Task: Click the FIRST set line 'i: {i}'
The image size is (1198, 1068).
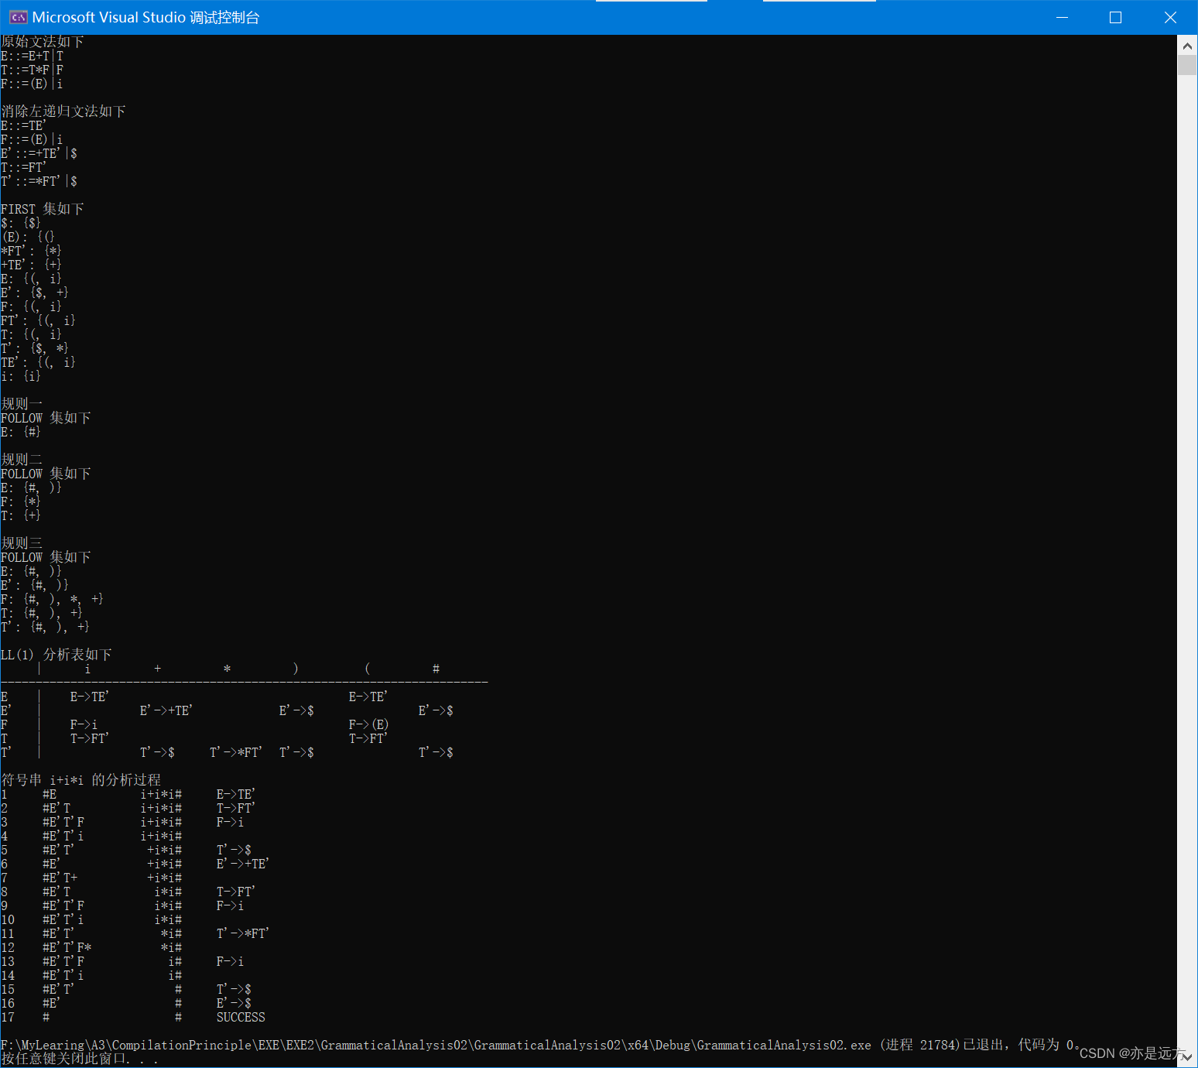Action: 21,376
